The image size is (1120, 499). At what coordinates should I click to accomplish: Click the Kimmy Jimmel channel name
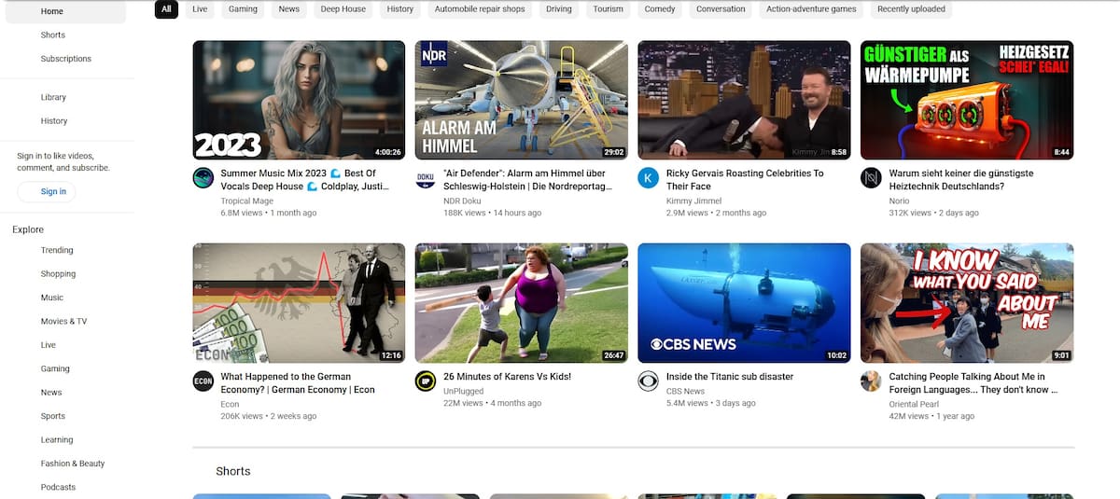[x=694, y=201]
